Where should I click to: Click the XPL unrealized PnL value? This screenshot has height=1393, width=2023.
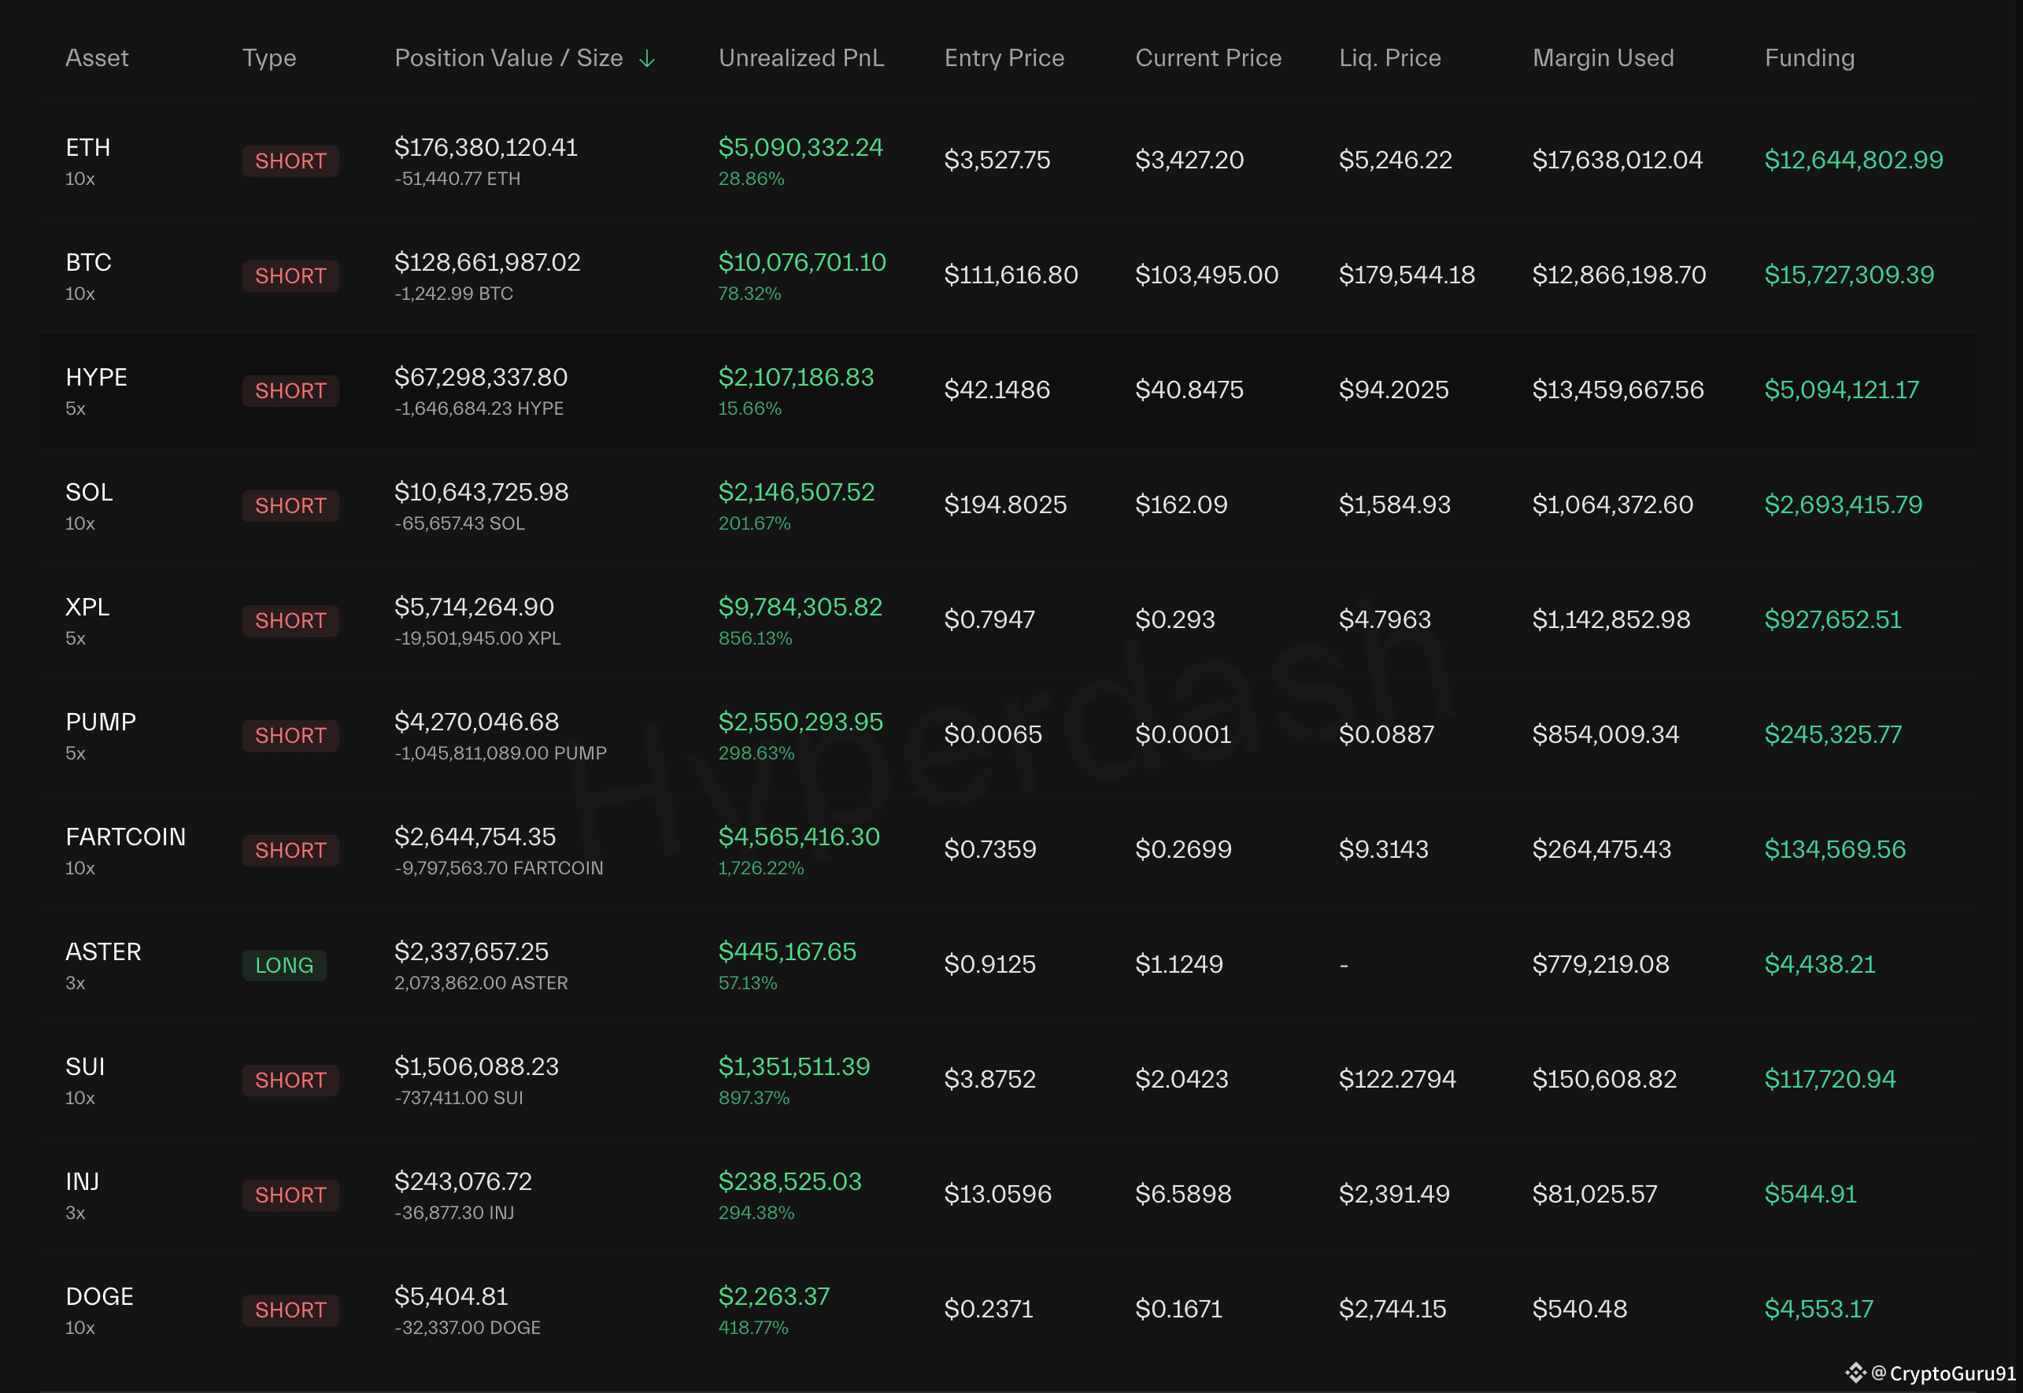pos(800,607)
